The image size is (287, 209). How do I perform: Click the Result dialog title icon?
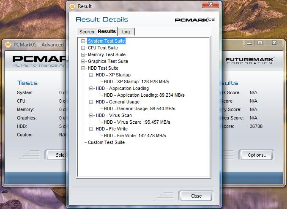[72, 6]
